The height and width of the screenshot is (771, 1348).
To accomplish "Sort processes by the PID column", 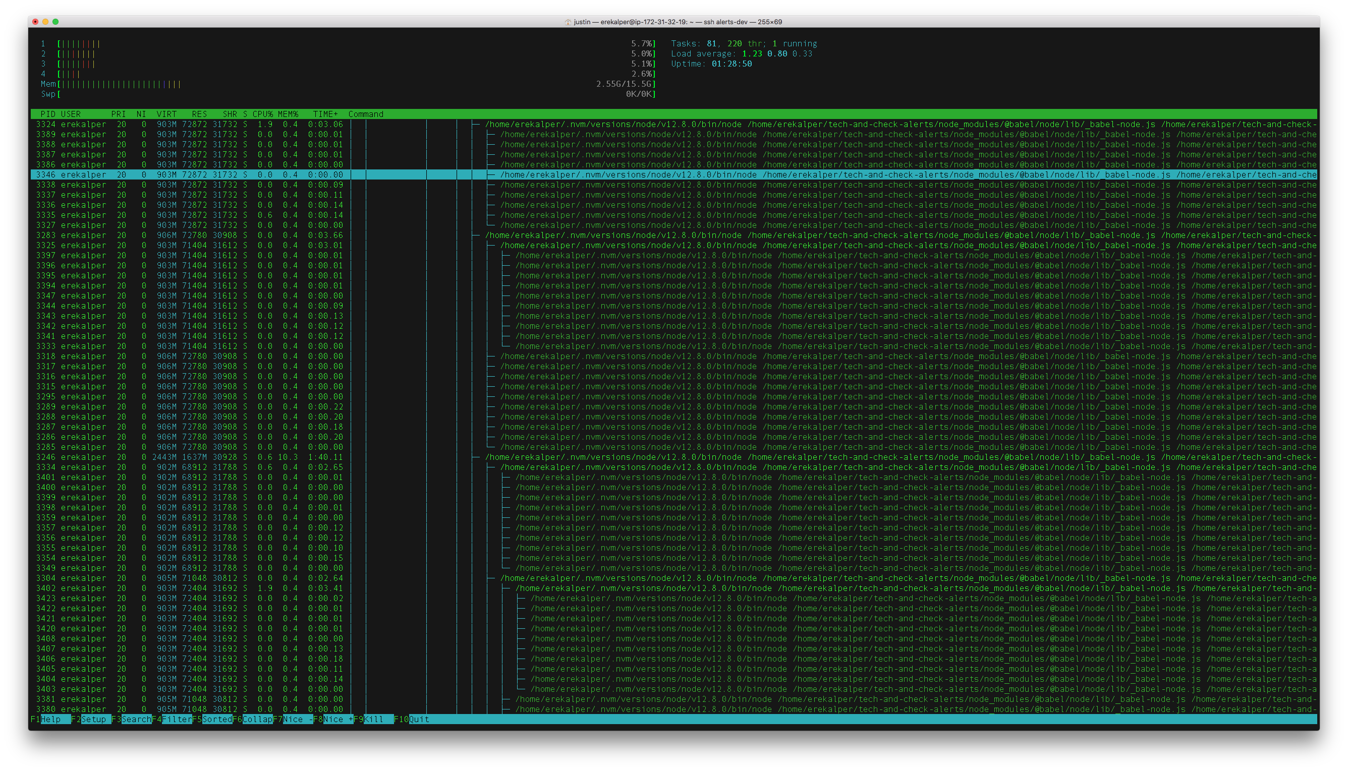I will 47,114.
